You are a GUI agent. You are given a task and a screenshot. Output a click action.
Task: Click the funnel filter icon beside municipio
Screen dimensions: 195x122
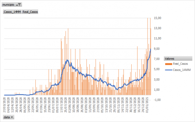(x=19, y=5)
